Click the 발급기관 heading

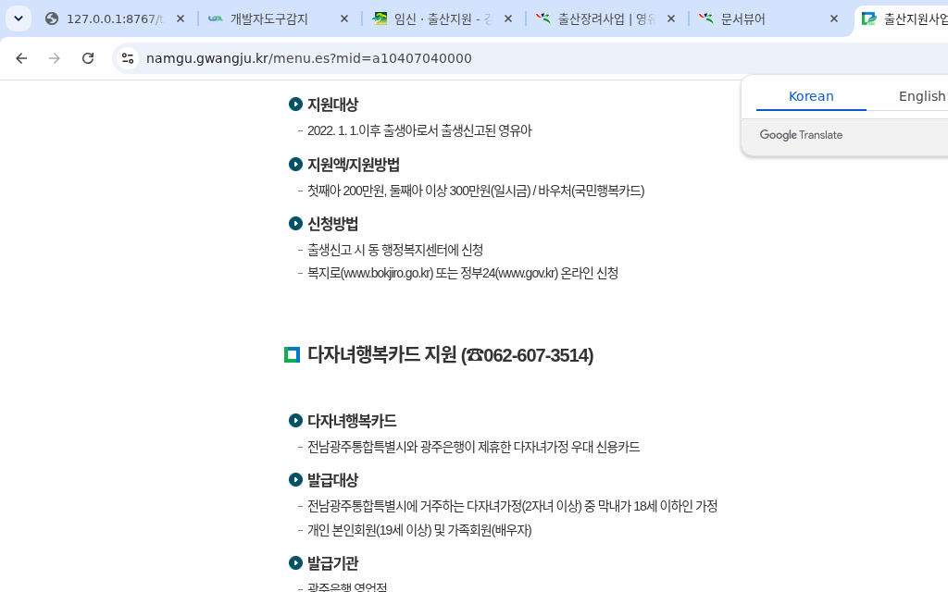coord(332,563)
